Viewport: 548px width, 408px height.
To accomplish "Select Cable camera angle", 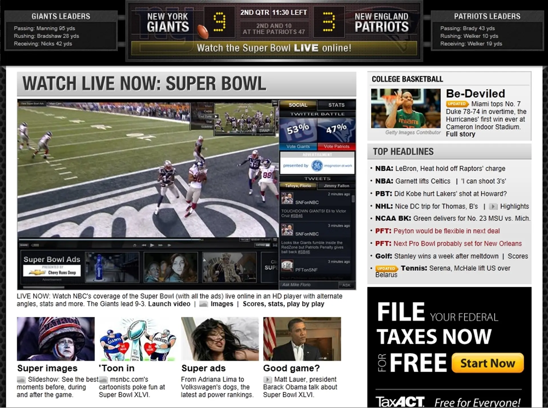I will click(208, 111).
